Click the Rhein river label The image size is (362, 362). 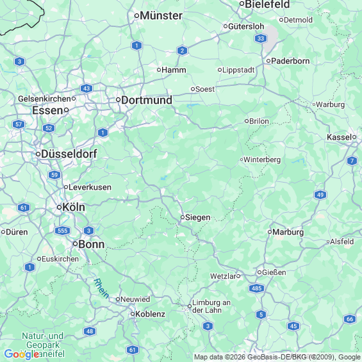101,288
